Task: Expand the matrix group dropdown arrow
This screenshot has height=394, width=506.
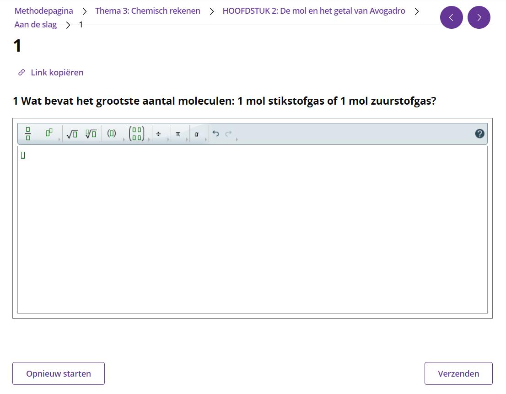Action: click(x=149, y=139)
